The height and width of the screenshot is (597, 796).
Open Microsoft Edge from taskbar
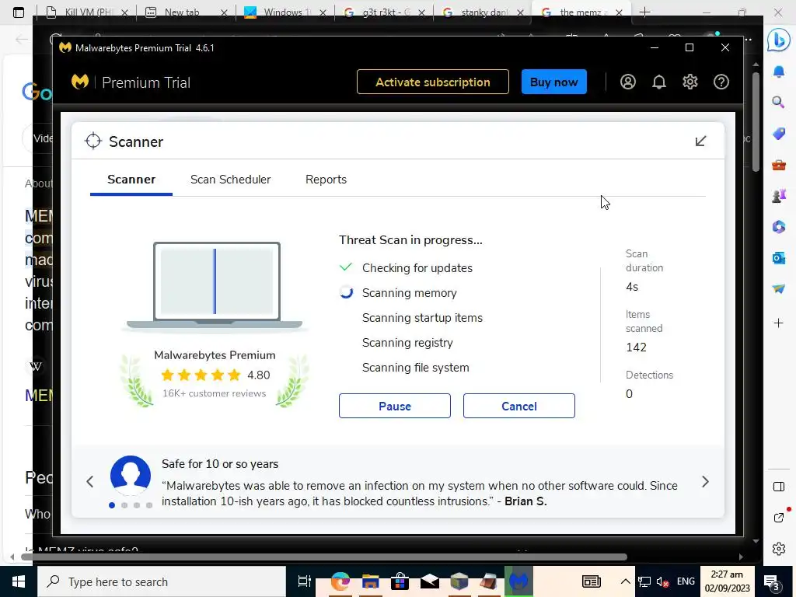coord(340,581)
